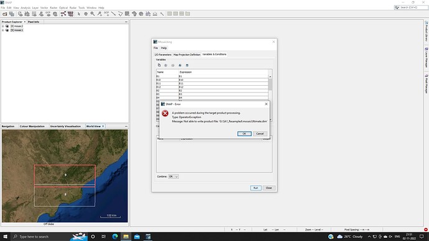This screenshot has width=429, height=241.
Task: Open the Radar menu
Action: coord(73,7)
